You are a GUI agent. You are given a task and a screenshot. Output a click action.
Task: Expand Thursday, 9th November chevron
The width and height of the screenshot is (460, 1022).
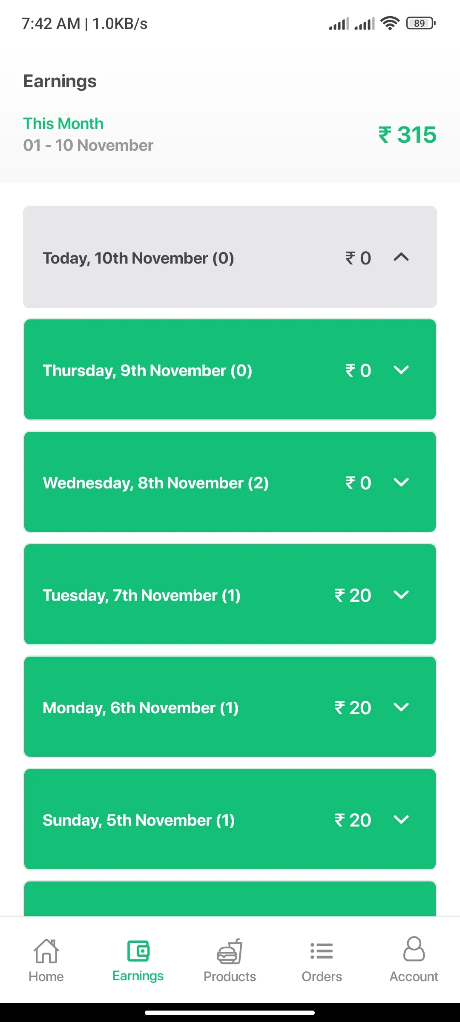(x=401, y=370)
